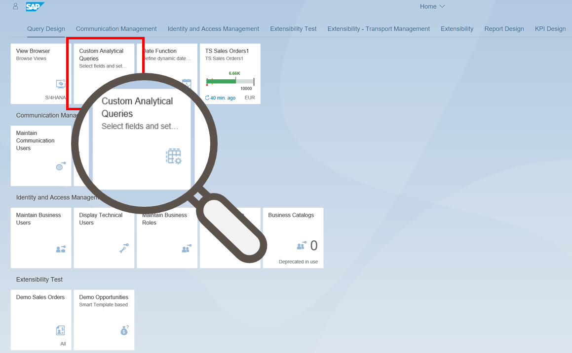Click the Maintain Business Roles people icon
572x353 pixels.
187,249
